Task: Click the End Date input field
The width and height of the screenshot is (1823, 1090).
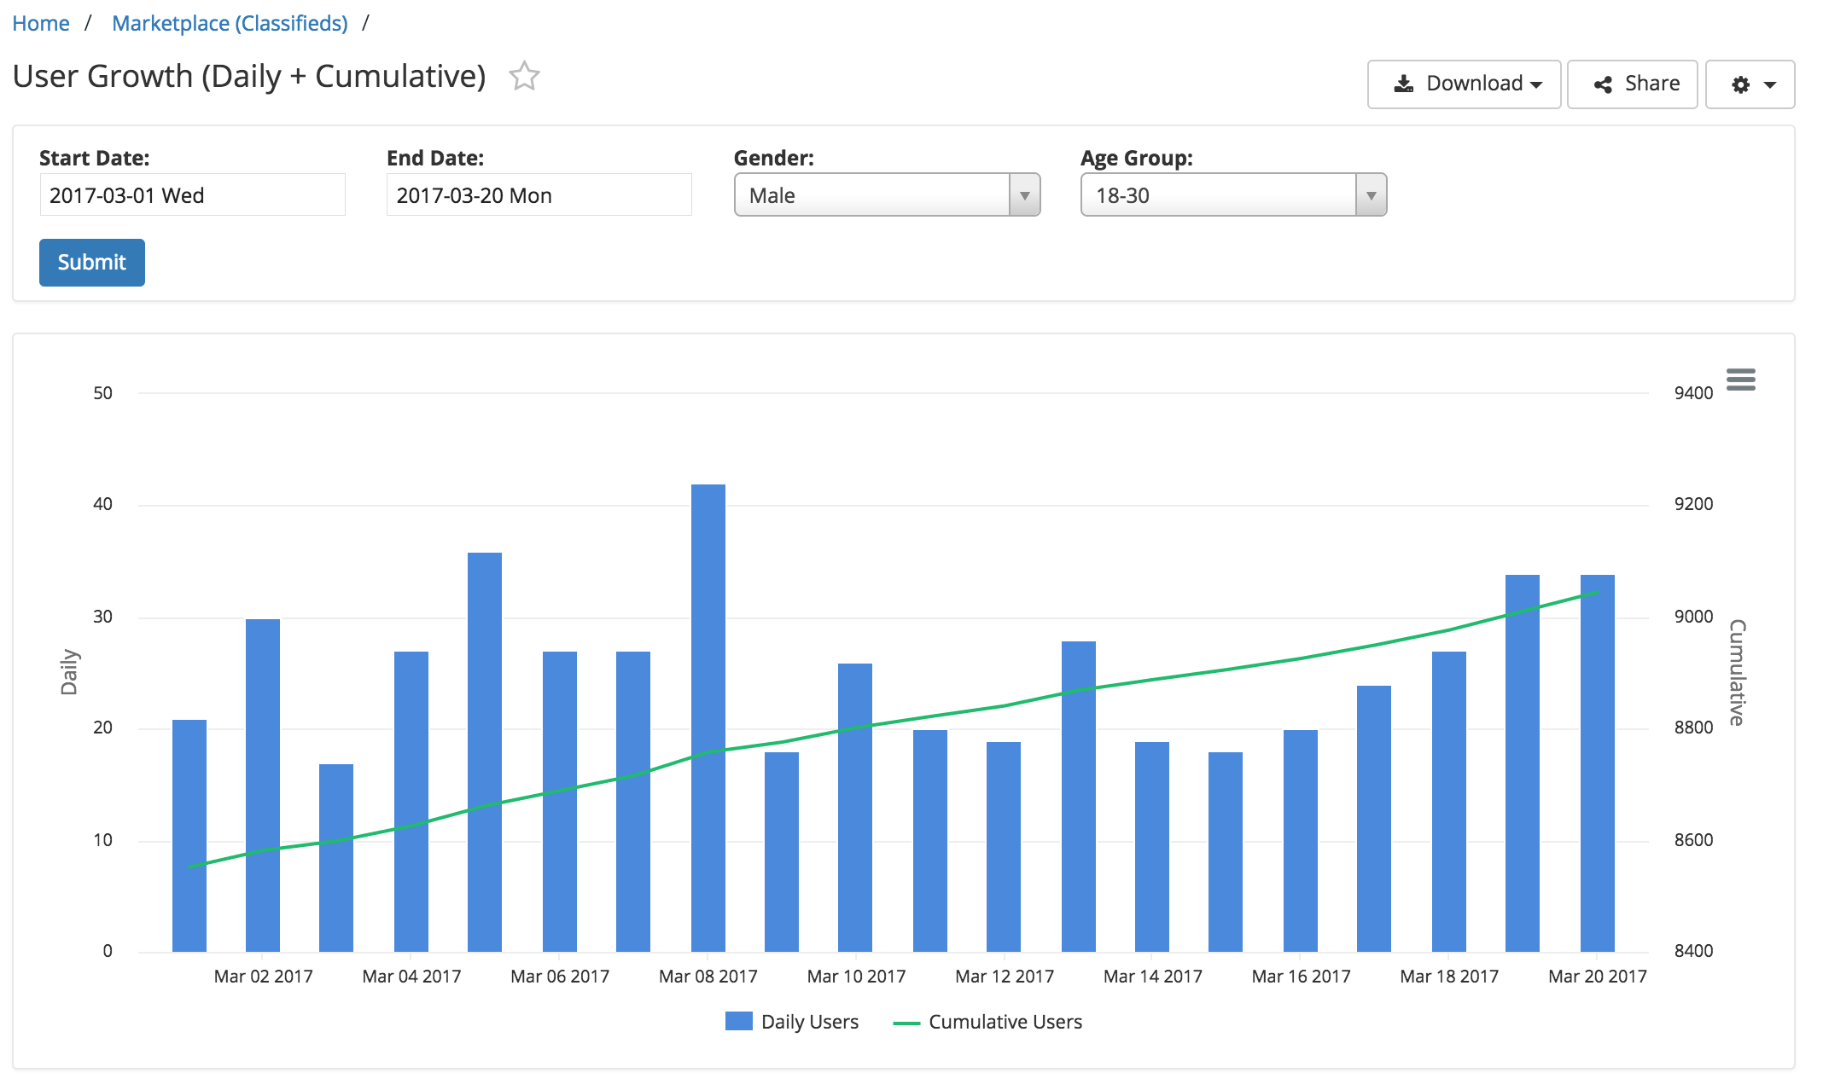Action: (539, 195)
